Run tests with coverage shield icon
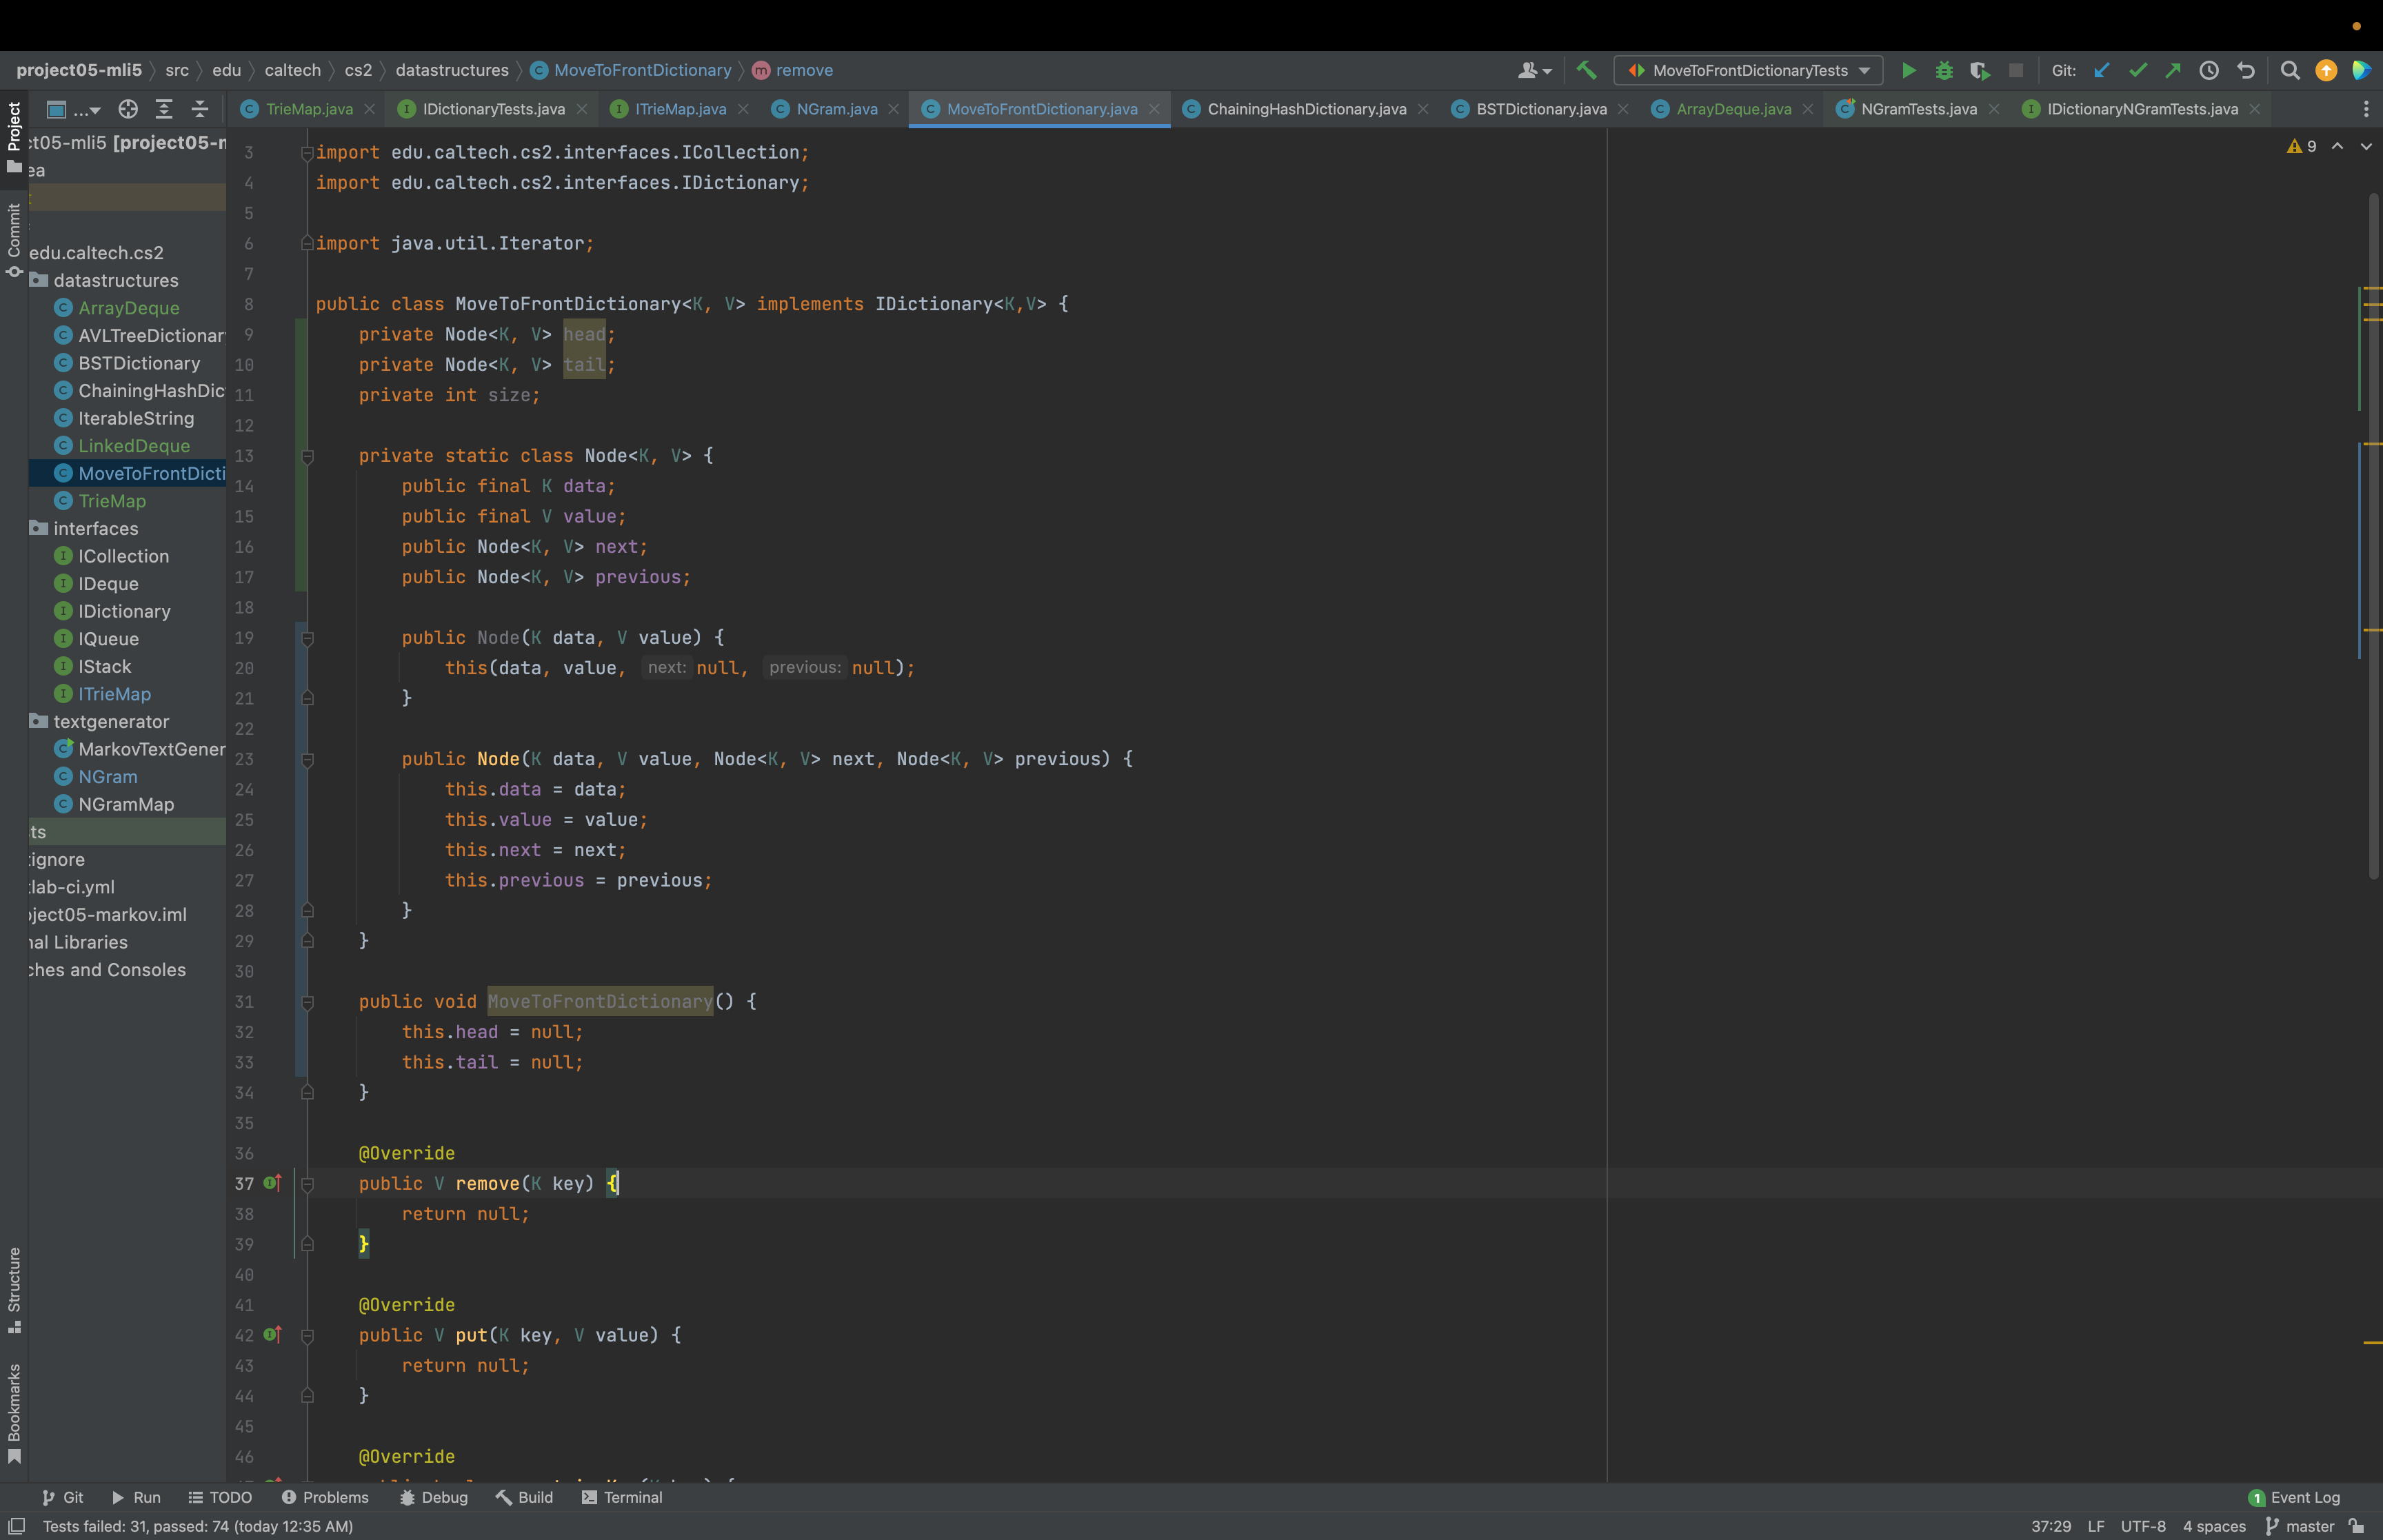Viewport: 2383px width, 1540px height. coord(1979,70)
